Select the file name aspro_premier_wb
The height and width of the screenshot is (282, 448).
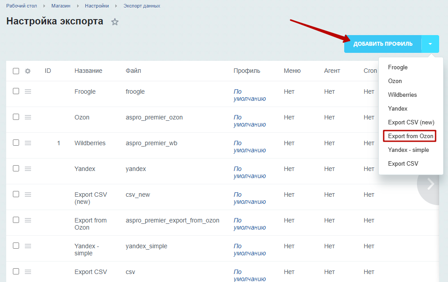click(151, 143)
